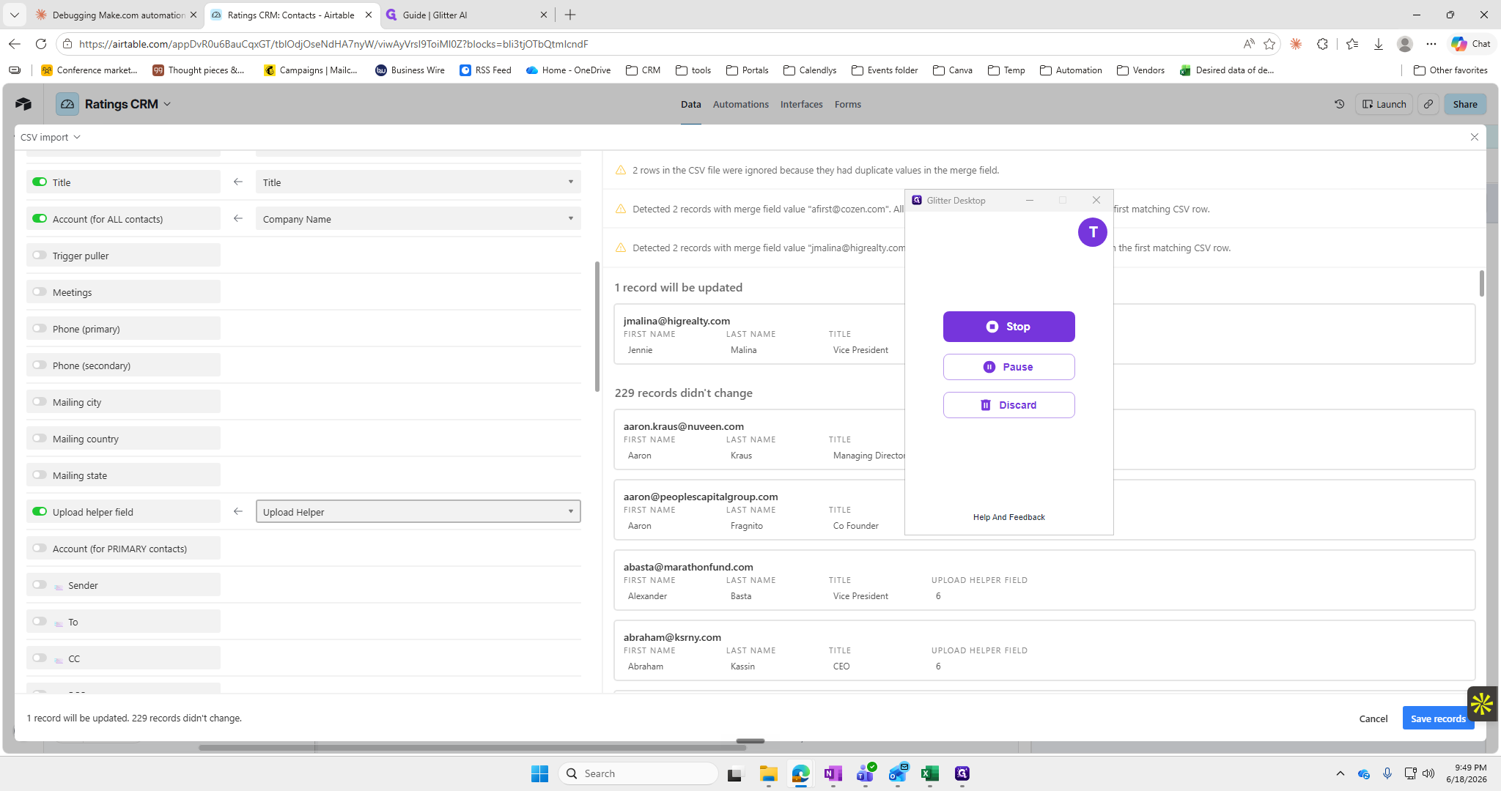This screenshot has width=1501, height=791.
Task: Enable Account (for PRIMARY contacts) toggle
Action: click(40, 548)
